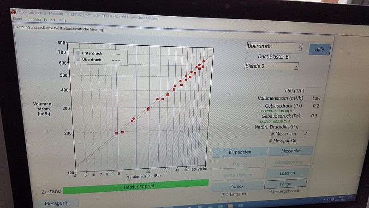Click the 'Zustand' label

pos(51,191)
